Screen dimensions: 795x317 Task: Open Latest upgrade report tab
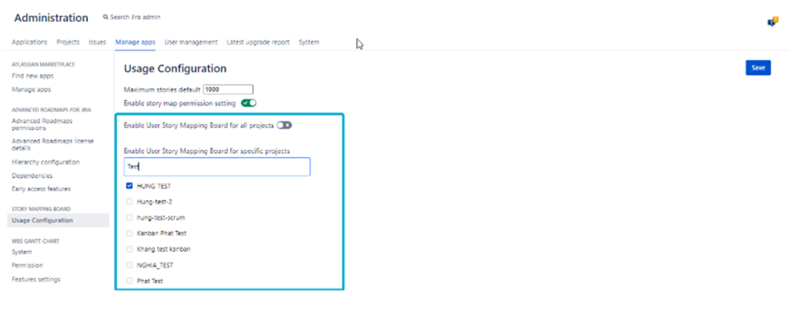(258, 42)
